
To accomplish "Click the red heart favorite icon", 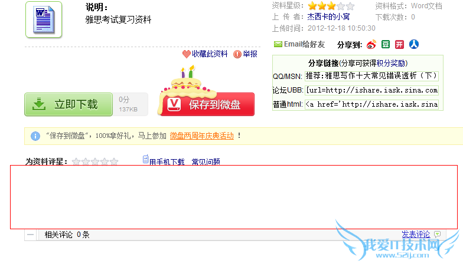I will click(x=187, y=54).
